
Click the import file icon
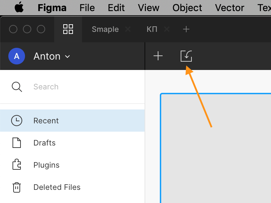coord(186,56)
